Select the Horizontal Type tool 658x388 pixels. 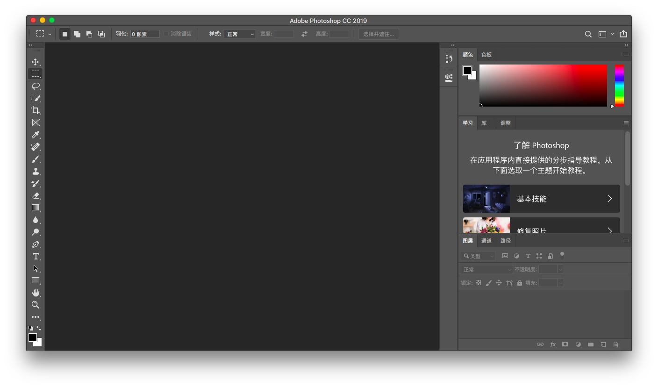click(x=36, y=256)
